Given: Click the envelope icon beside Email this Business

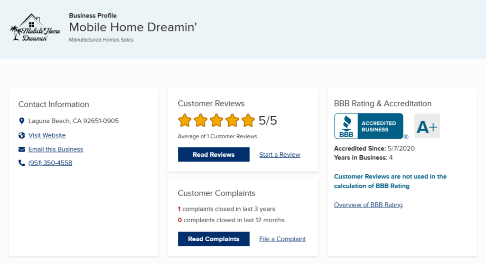Looking at the screenshot, I should pos(22,149).
